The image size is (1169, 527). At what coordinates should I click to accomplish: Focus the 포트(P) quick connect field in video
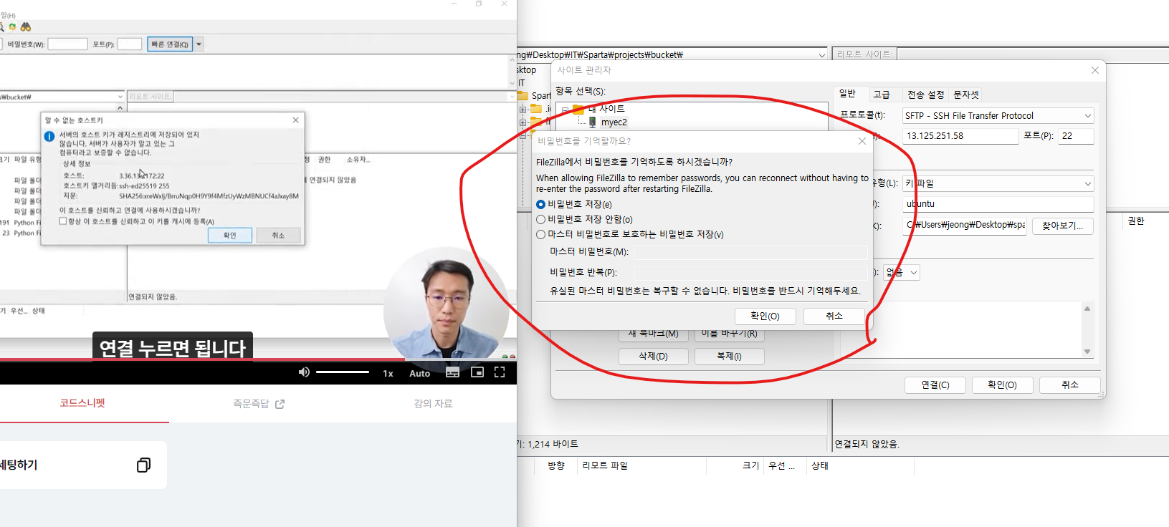coord(130,44)
